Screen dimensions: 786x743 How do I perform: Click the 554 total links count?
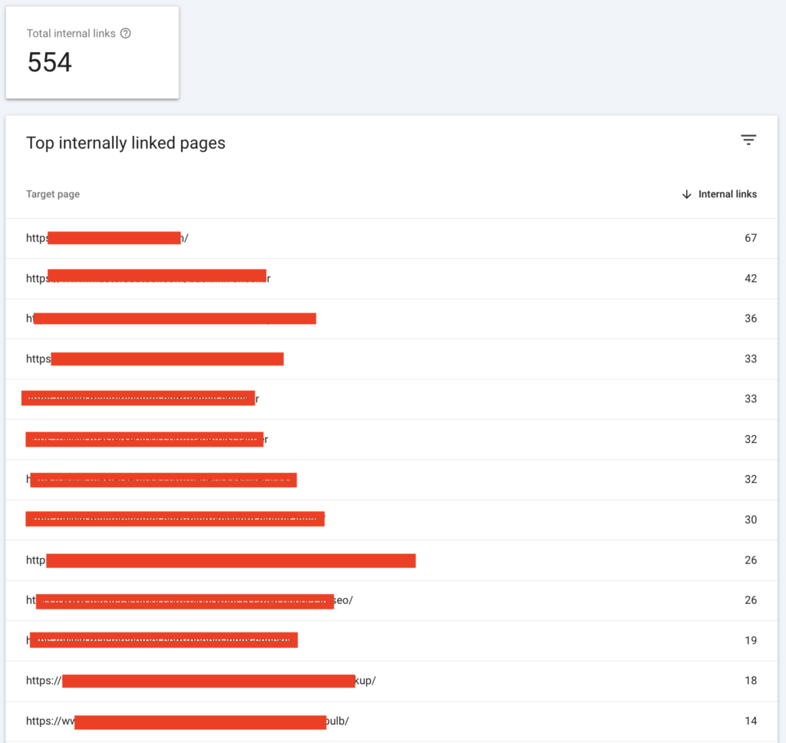click(49, 62)
